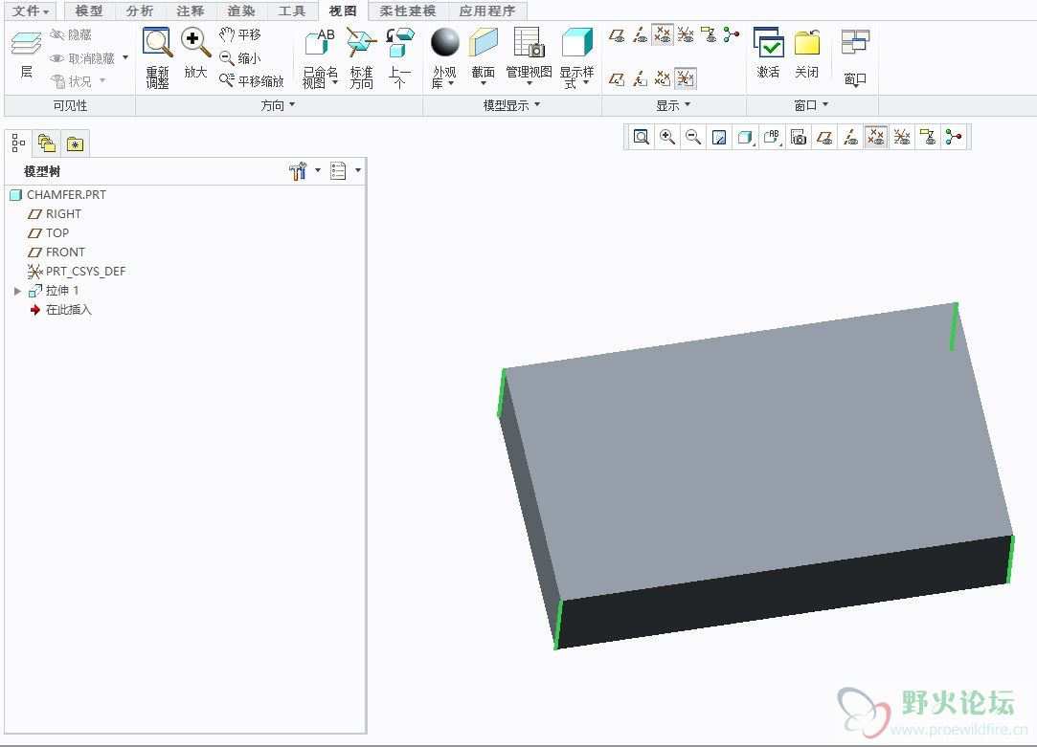Click the 取消隐藏 unhide button
This screenshot has height=747, width=1037.
tap(82, 58)
